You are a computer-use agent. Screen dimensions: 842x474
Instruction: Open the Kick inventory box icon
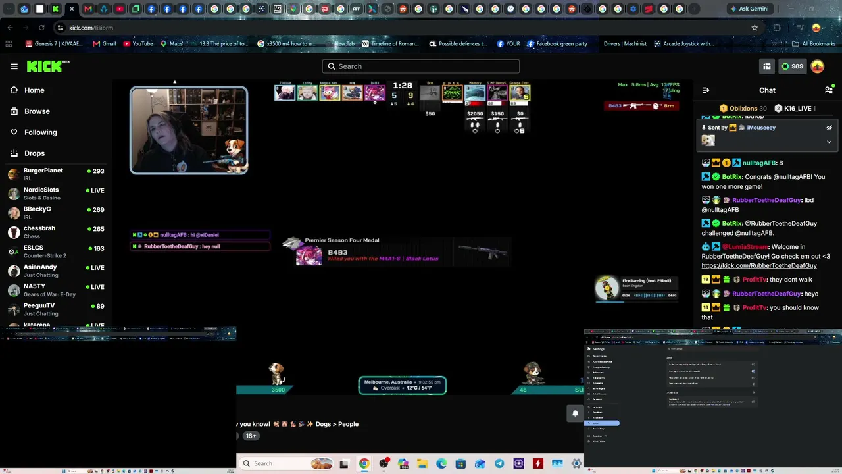[767, 66]
